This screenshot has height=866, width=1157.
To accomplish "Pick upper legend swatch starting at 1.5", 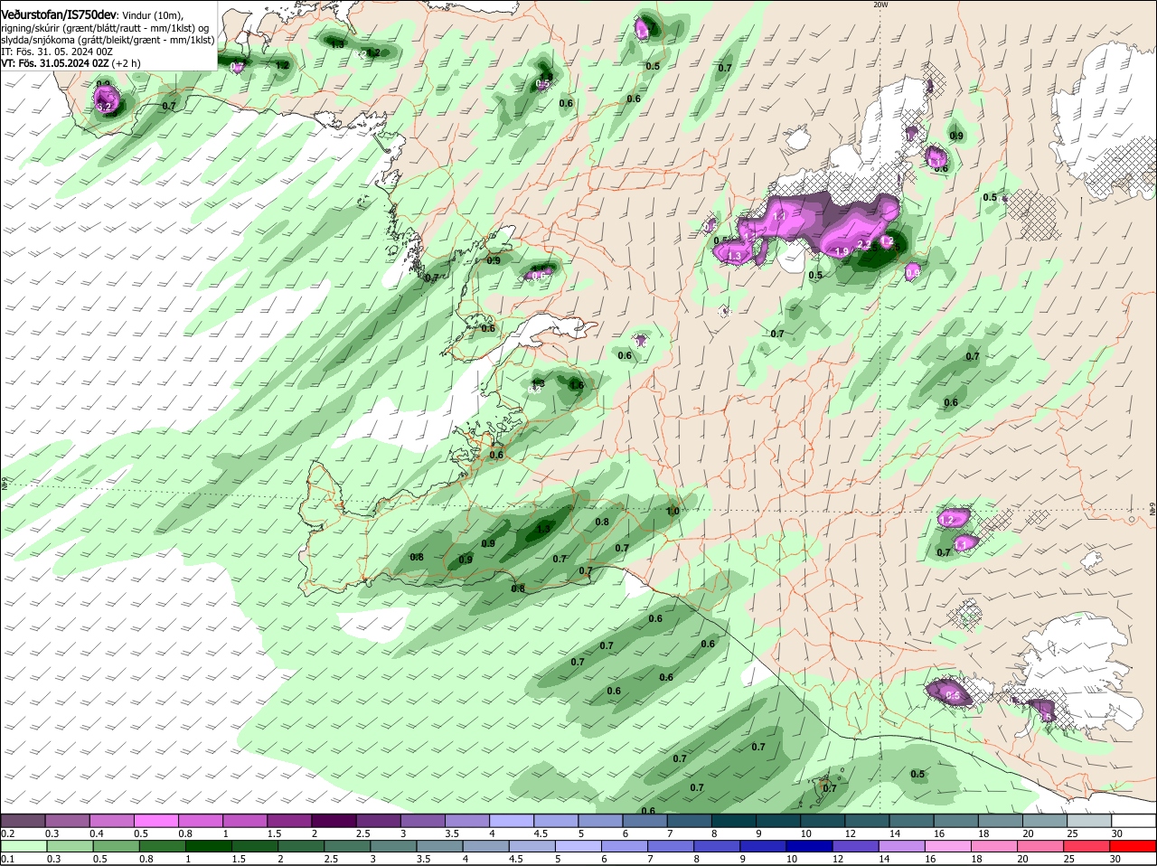I will pos(288,820).
